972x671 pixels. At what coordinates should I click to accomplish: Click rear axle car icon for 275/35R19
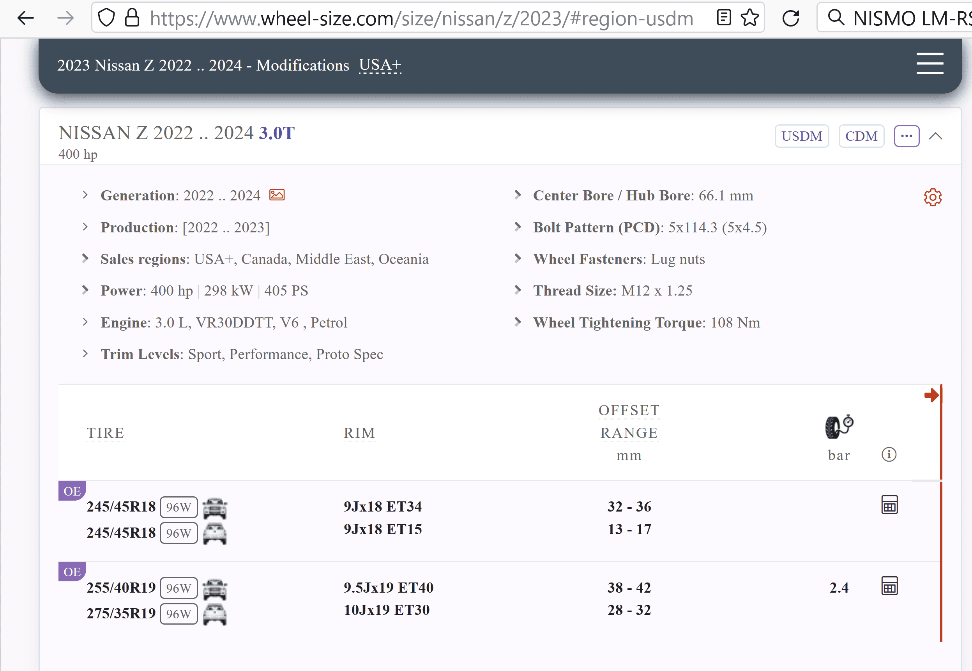[215, 614]
